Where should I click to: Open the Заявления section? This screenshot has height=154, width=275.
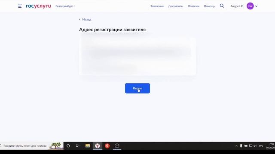point(157,6)
